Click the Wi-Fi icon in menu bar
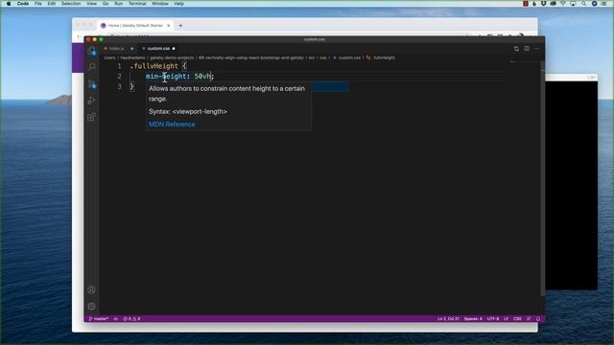This screenshot has width=614, height=345. coord(563,4)
